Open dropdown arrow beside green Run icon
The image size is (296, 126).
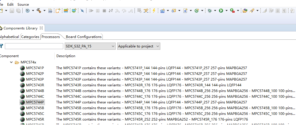click(226, 11)
